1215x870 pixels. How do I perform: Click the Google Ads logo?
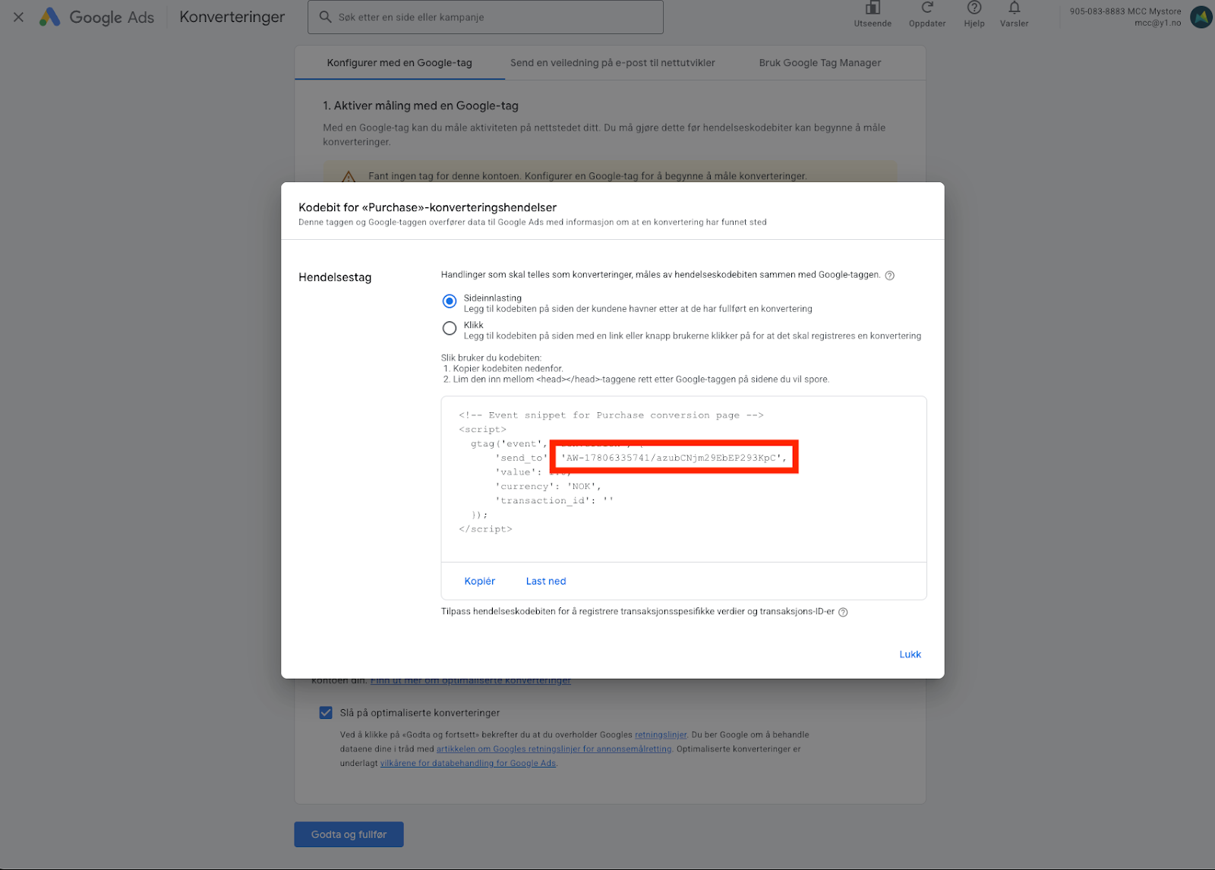pos(96,17)
